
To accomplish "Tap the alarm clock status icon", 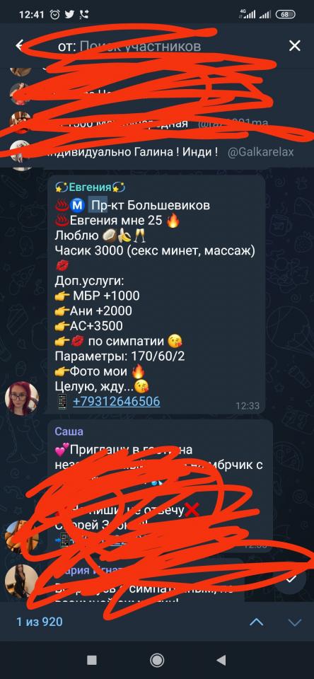I will pyautogui.click(x=55, y=14).
